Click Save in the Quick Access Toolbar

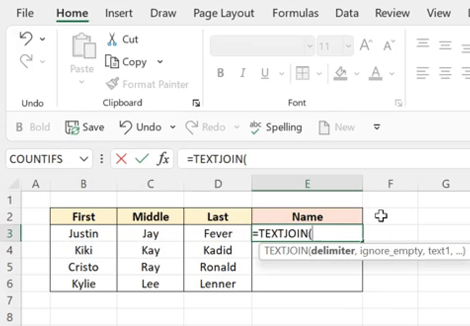pyautogui.click(x=85, y=127)
